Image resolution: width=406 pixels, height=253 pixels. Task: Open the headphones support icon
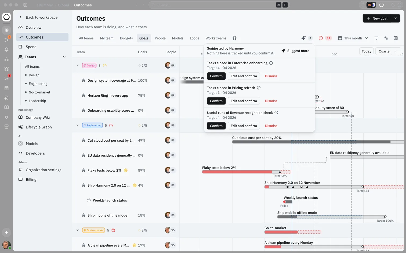pyautogui.click(x=6, y=59)
